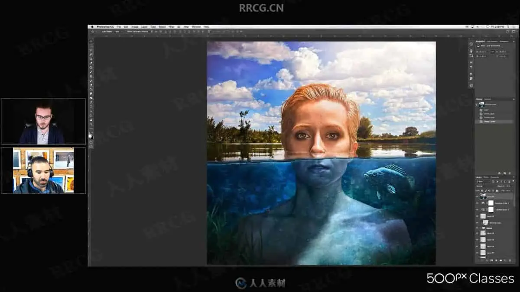Image resolution: width=520 pixels, height=292 pixels.
Task: Switch to the Properties tab
Action: tap(480, 41)
